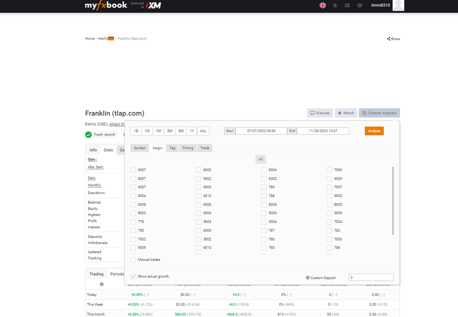
Task: Click the Gain stat label
Action: pyautogui.click(x=92, y=159)
